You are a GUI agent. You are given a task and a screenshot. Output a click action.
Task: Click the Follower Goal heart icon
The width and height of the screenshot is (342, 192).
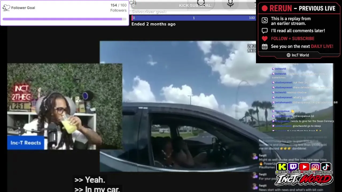[x=6, y=8]
